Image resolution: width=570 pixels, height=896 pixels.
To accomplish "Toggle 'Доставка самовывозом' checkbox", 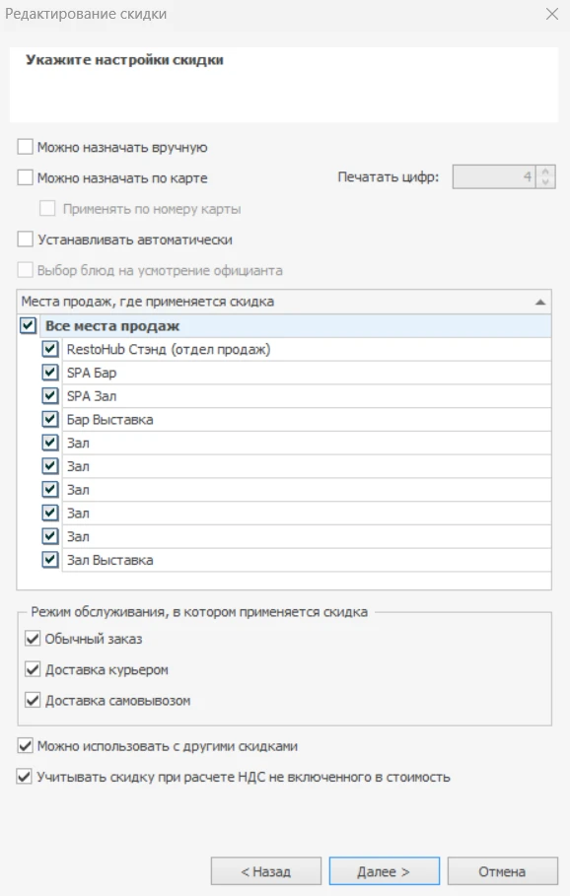I will pos(33,700).
